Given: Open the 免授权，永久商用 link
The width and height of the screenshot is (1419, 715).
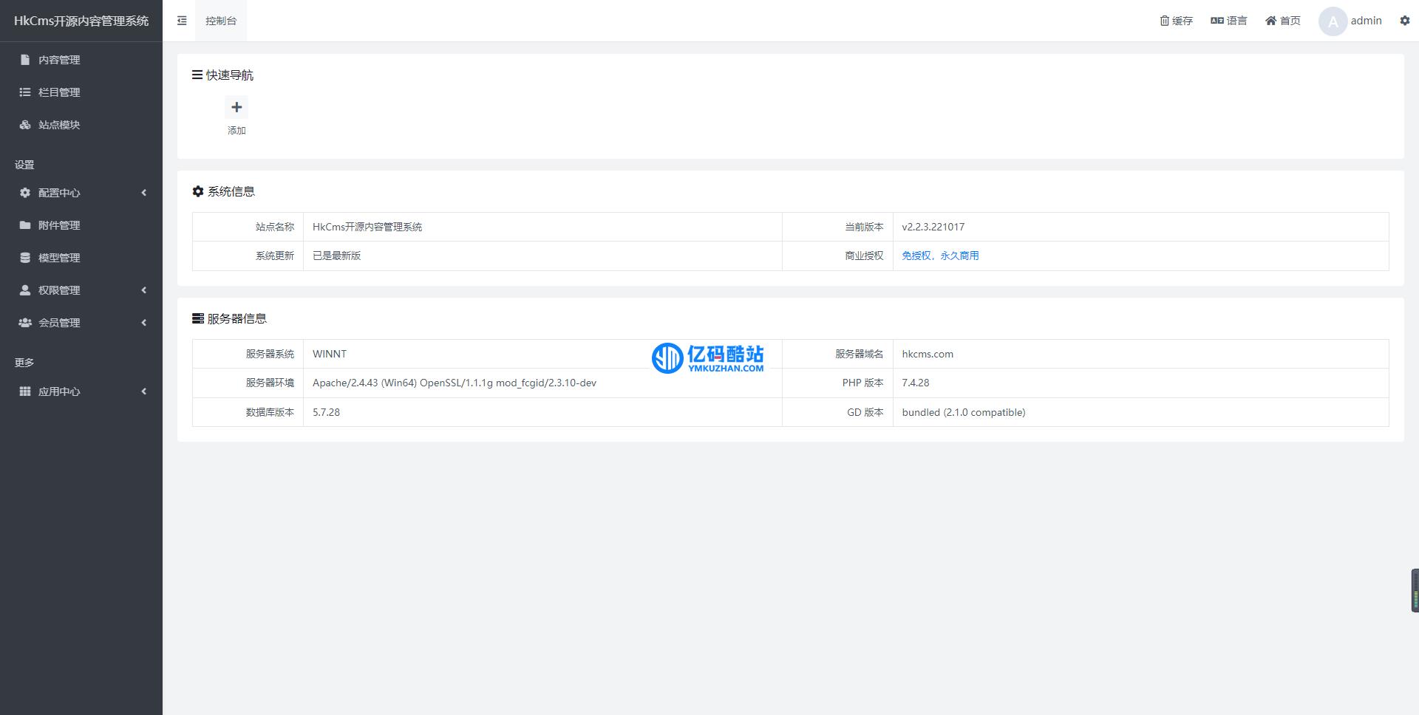Looking at the screenshot, I should point(940,256).
